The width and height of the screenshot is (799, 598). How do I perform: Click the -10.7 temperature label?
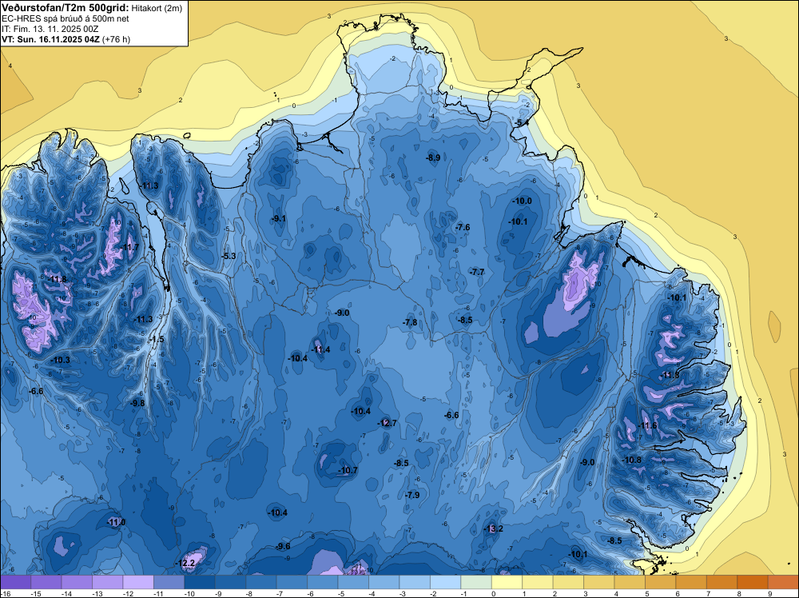(348, 471)
